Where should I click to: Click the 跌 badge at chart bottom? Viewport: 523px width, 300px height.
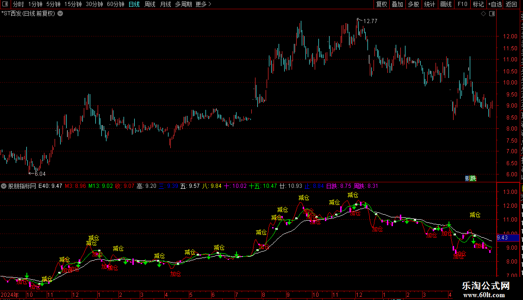coord(473,179)
